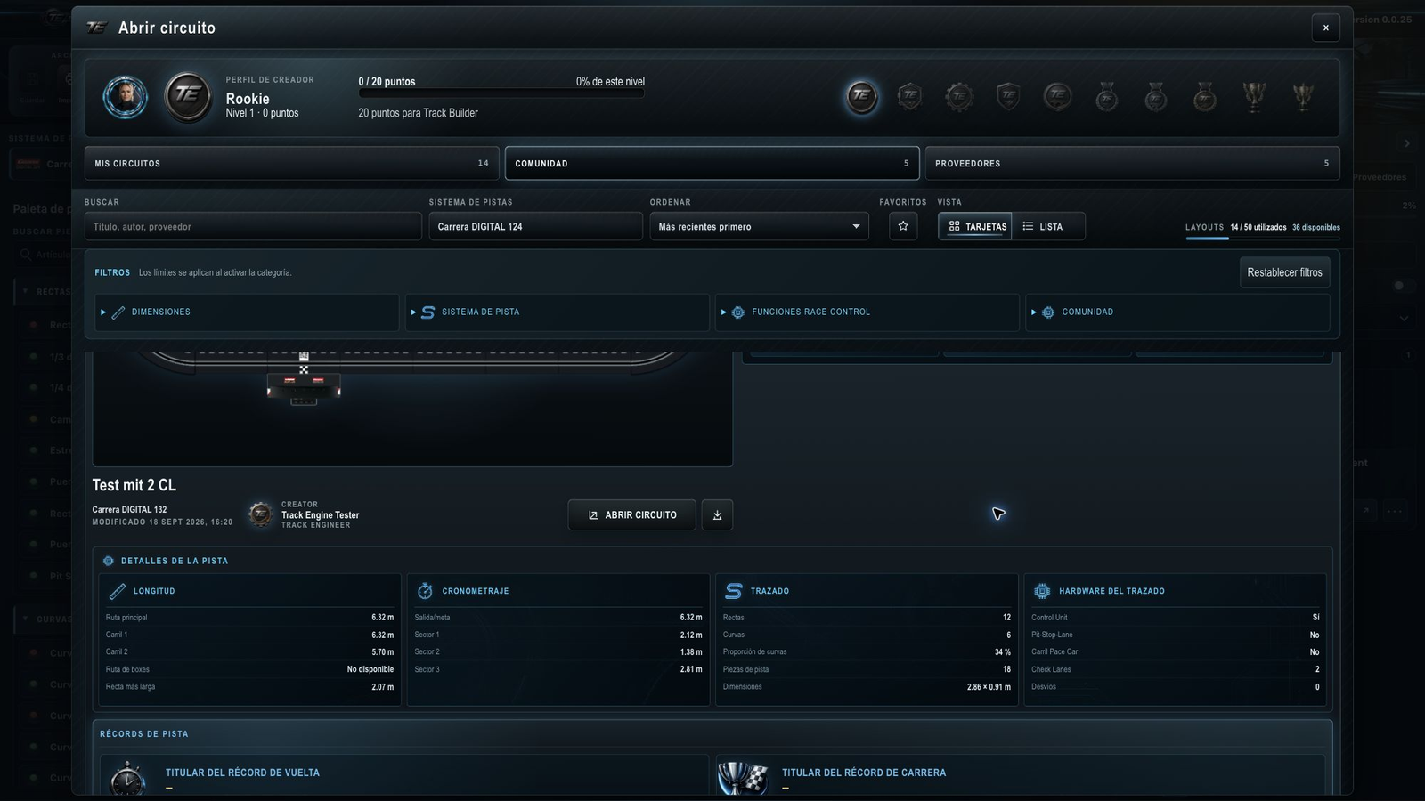This screenshot has width=1425, height=801.
Task: Open the Mis circuitos tab
Action: click(291, 164)
